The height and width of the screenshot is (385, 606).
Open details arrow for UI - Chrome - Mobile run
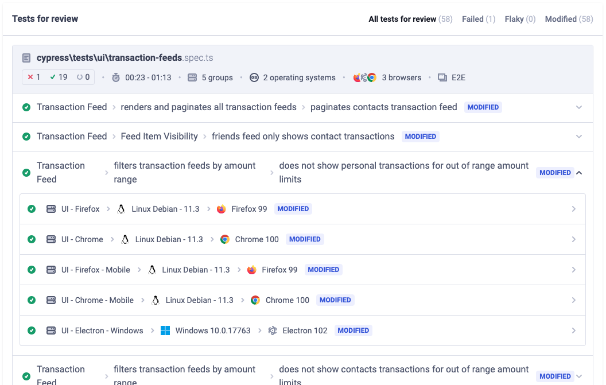[573, 300]
